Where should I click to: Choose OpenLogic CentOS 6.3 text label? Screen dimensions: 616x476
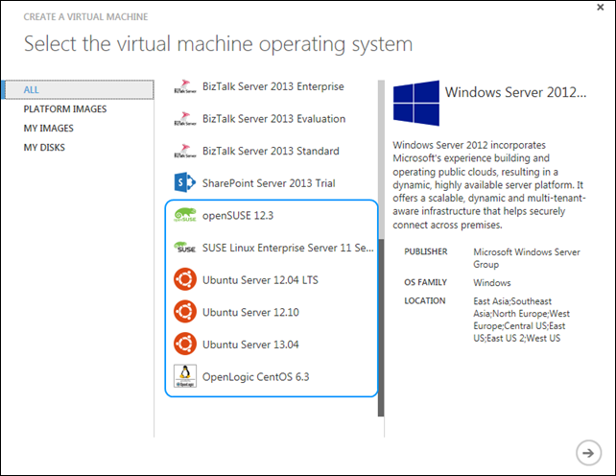255,376
